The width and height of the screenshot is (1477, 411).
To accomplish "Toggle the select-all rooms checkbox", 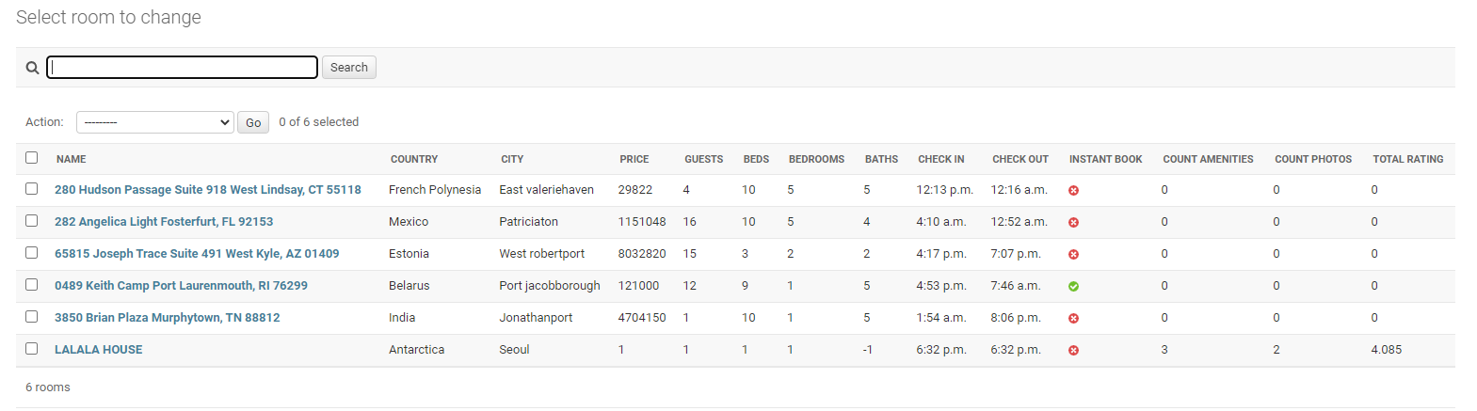I will point(32,158).
